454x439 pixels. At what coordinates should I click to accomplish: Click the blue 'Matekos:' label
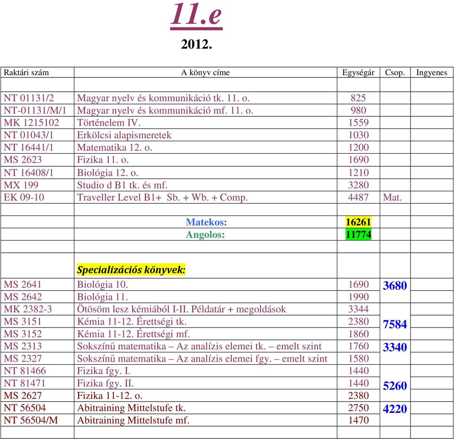[206, 222]
